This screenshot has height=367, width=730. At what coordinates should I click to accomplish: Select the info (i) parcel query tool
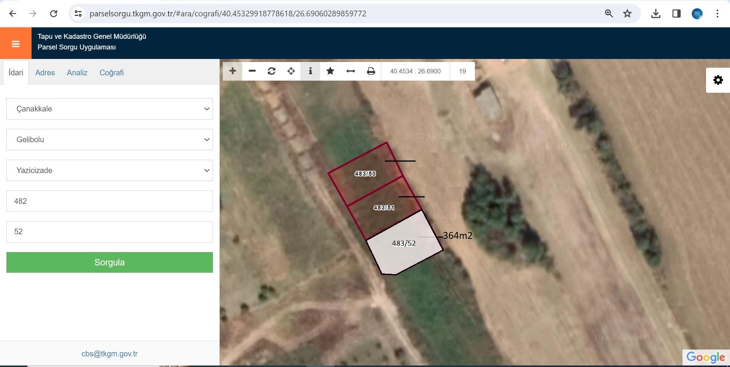pos(310,71)
